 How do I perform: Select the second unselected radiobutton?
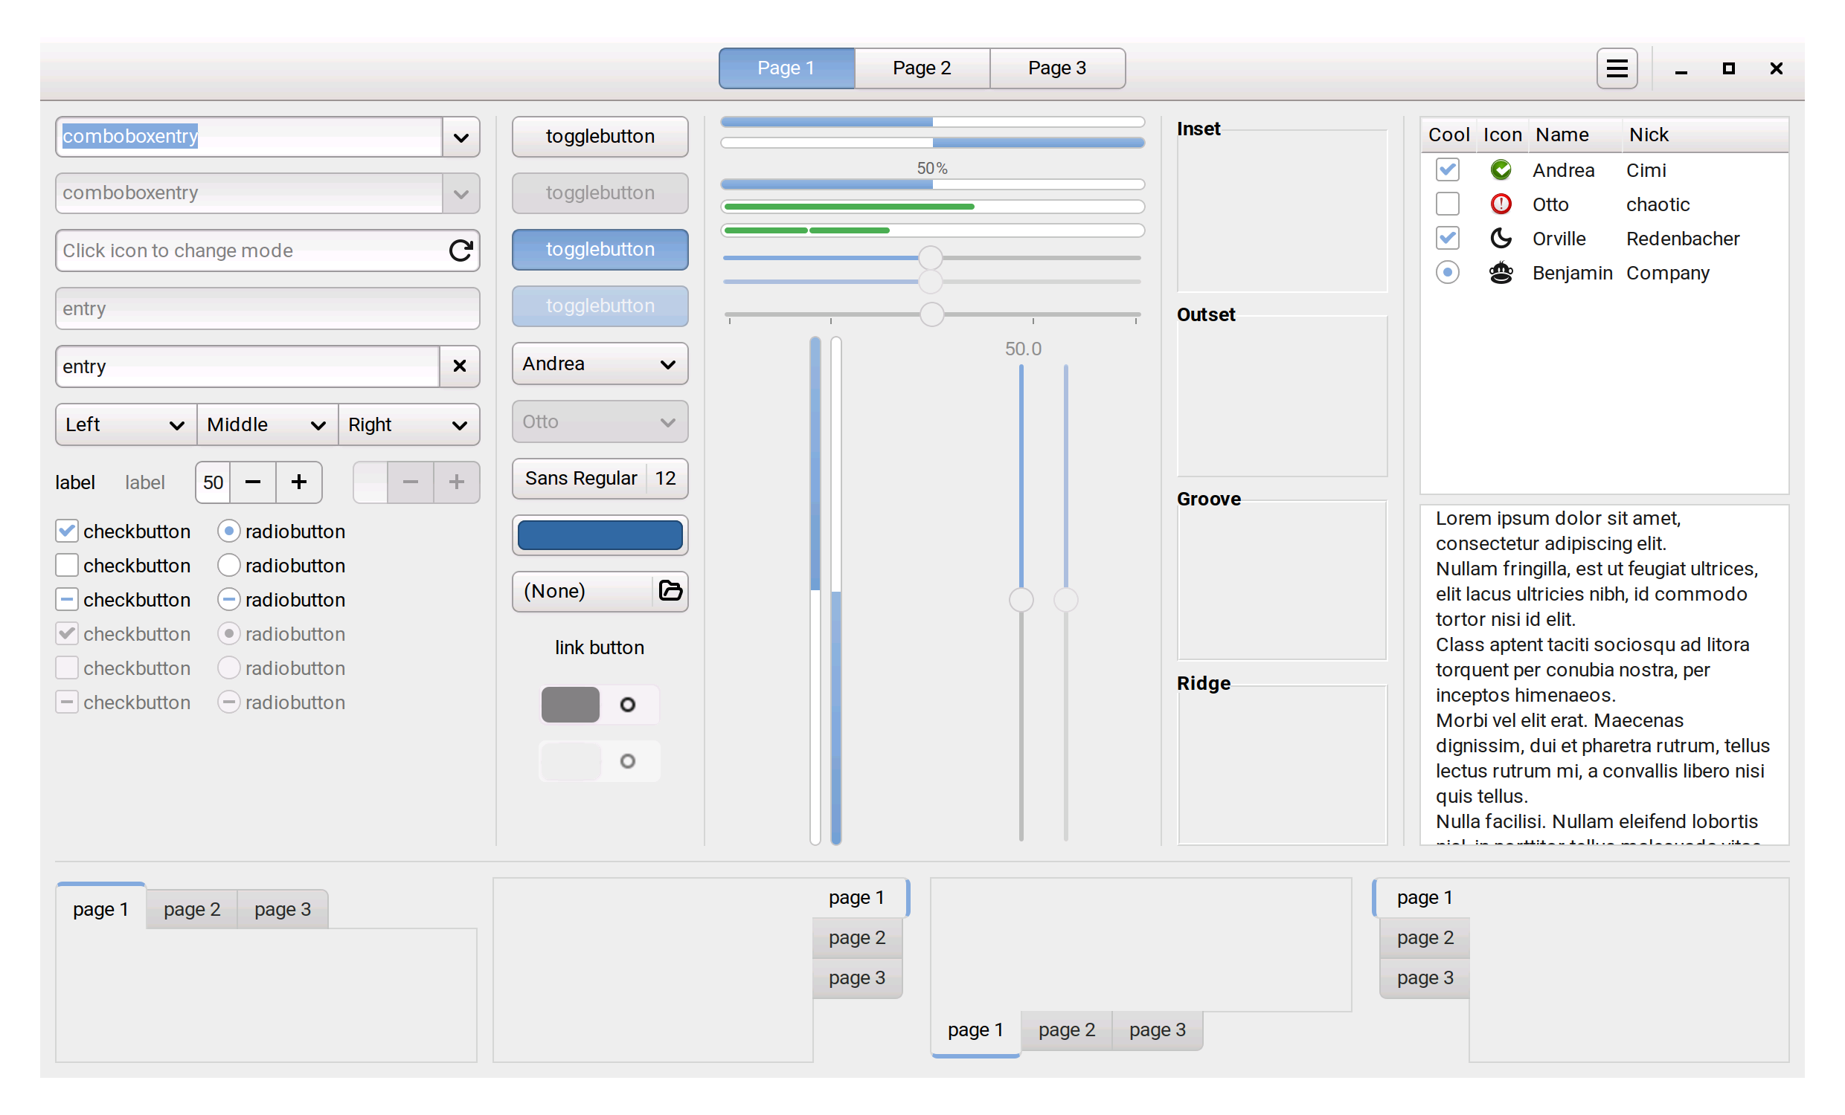(x=228, y=566)
